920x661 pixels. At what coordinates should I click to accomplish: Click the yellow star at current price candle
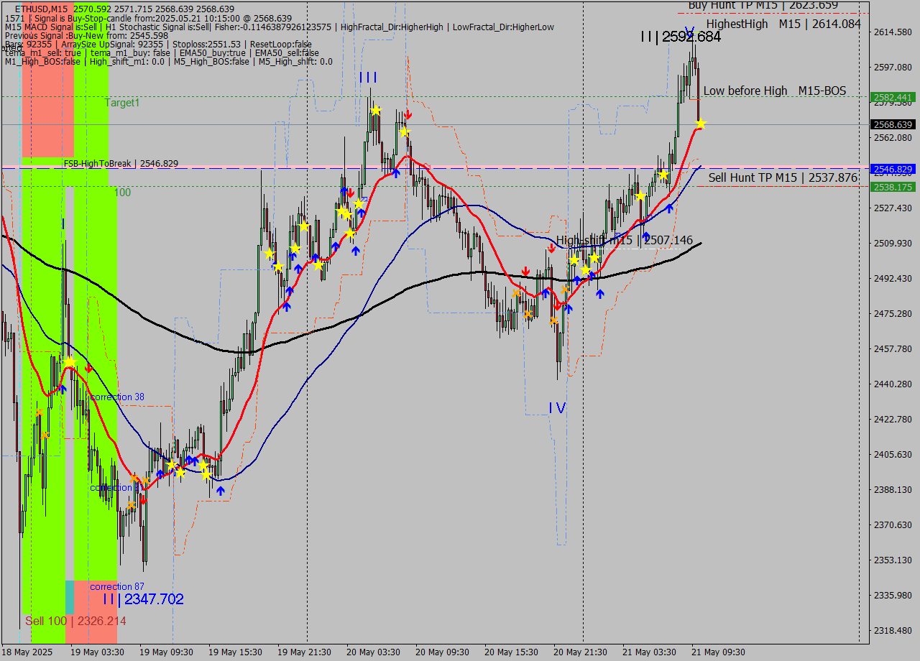700,124
